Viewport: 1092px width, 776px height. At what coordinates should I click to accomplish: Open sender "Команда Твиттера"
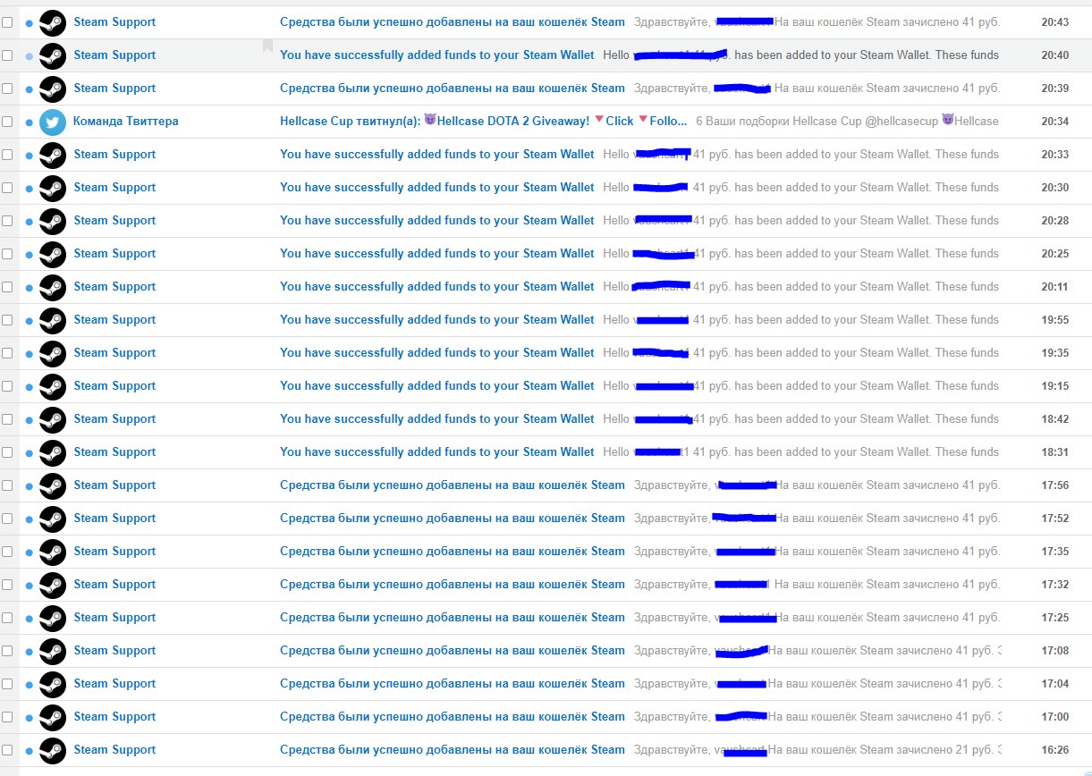pos(125,121)
